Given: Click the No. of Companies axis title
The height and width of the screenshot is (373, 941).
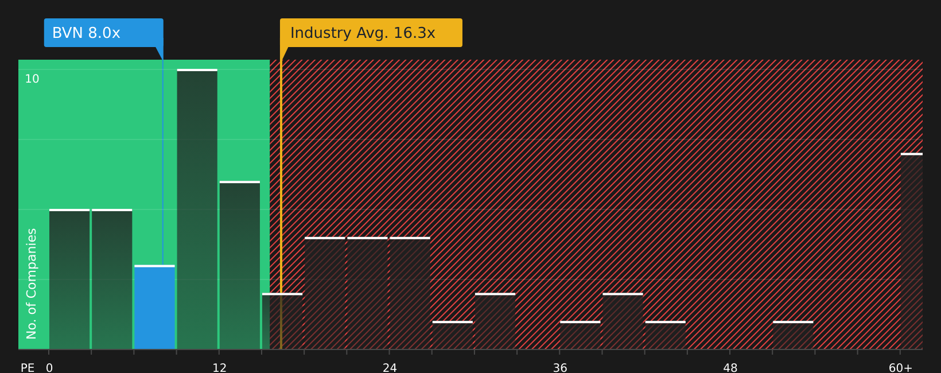Looking at the screenshot, I should pos(32,283).
